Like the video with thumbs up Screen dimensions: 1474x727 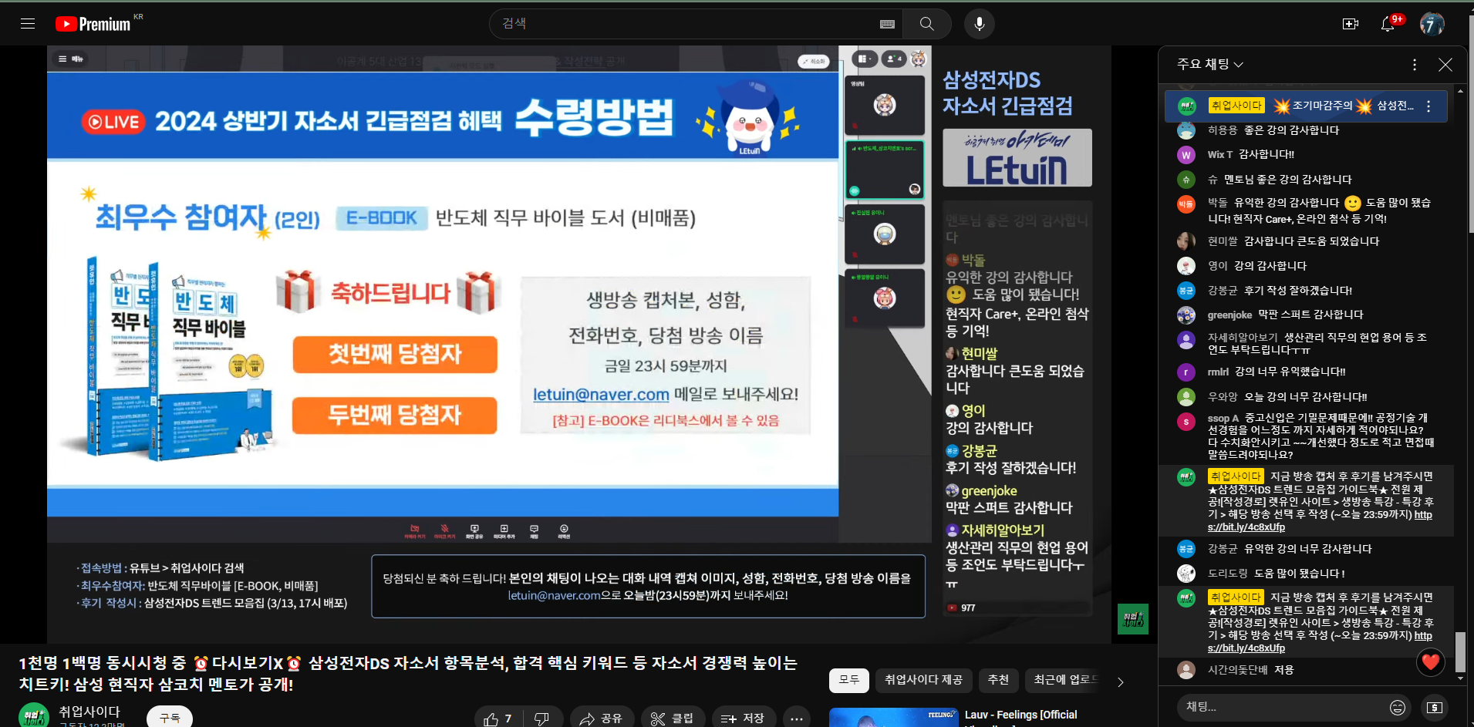coord(498,719)
